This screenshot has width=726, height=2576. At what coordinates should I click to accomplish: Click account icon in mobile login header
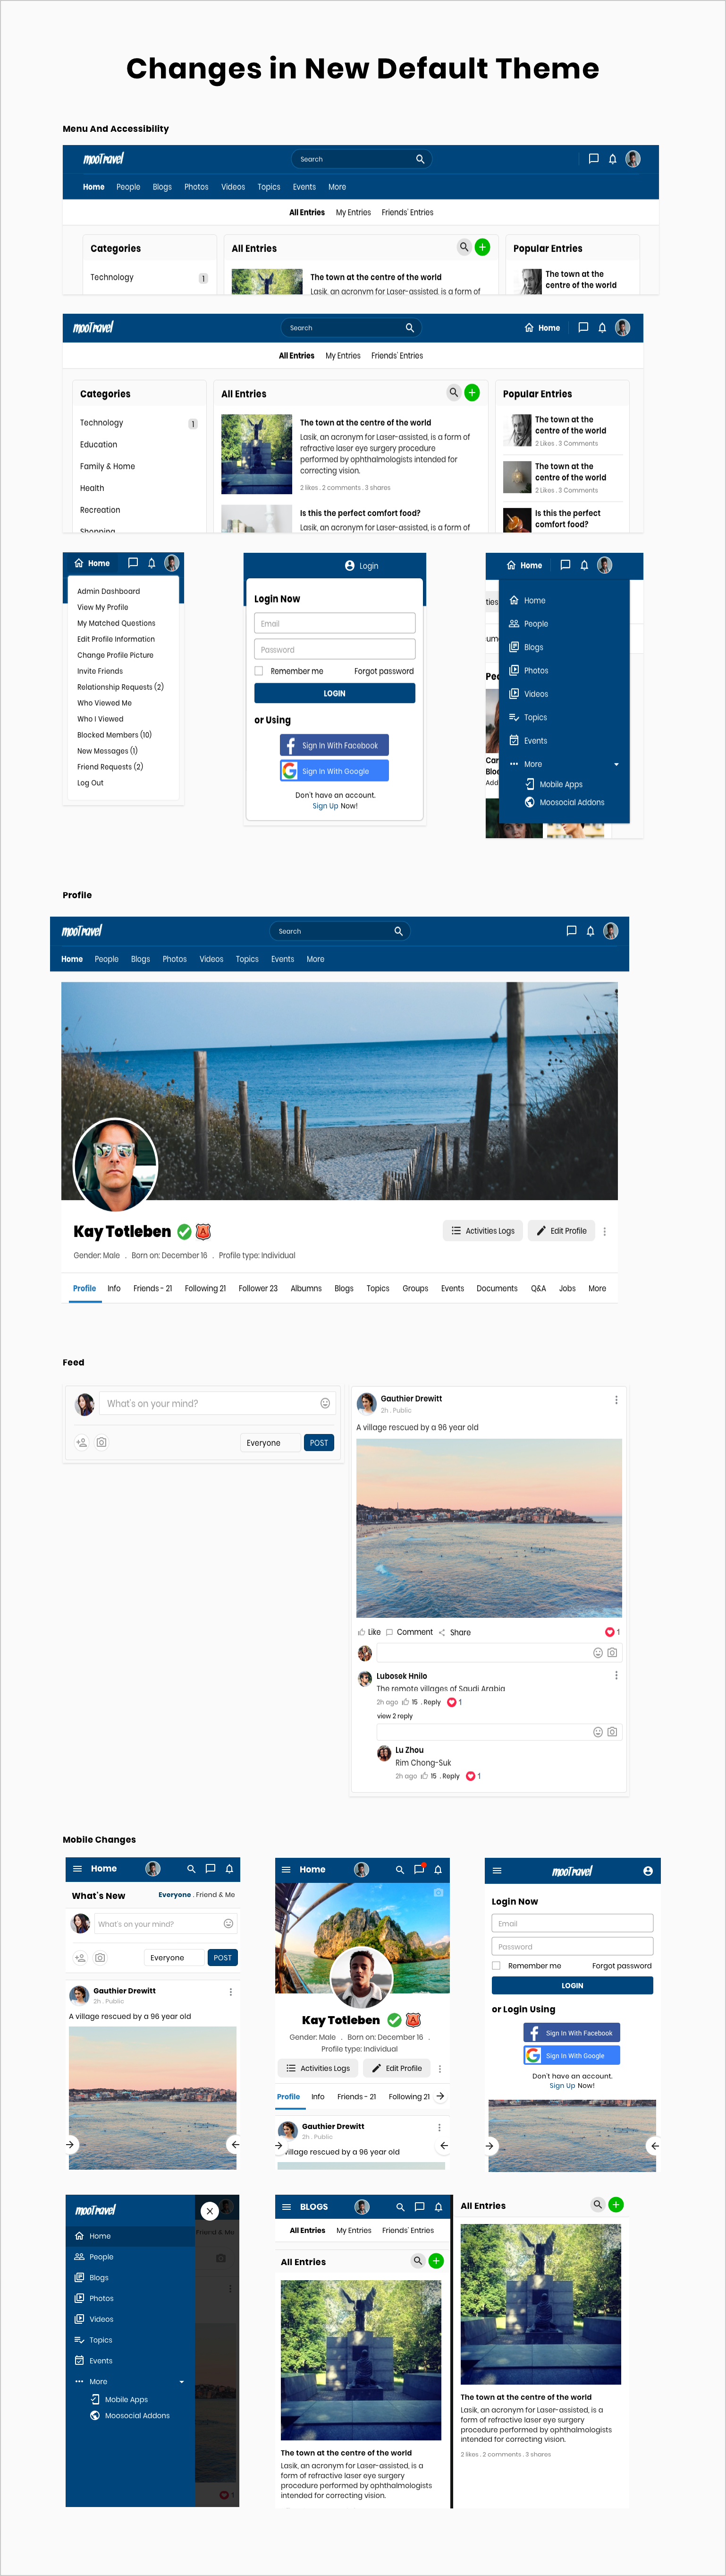point(648,1871)
